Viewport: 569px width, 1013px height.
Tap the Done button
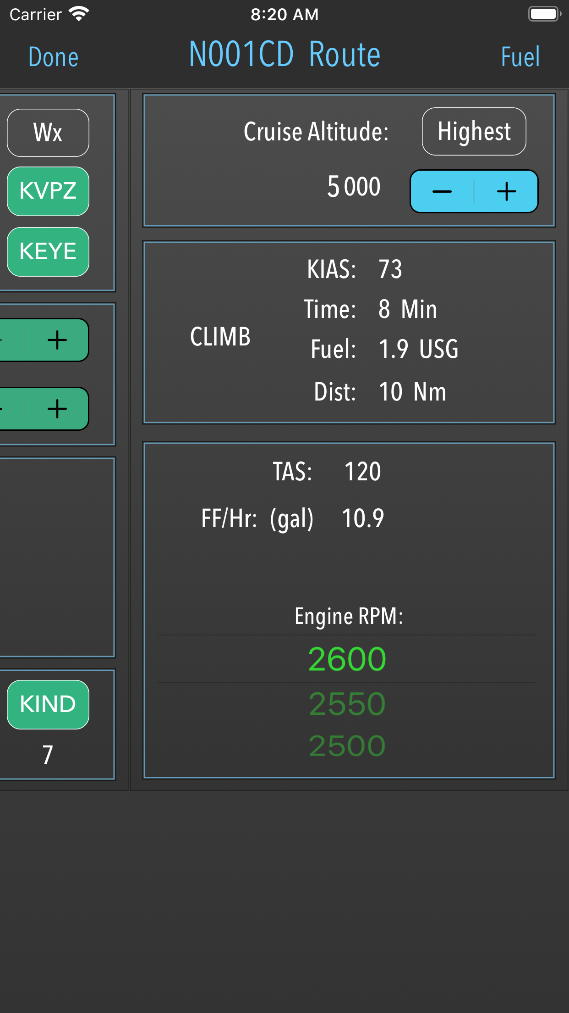pyautogui.click(x=53, y=57)
